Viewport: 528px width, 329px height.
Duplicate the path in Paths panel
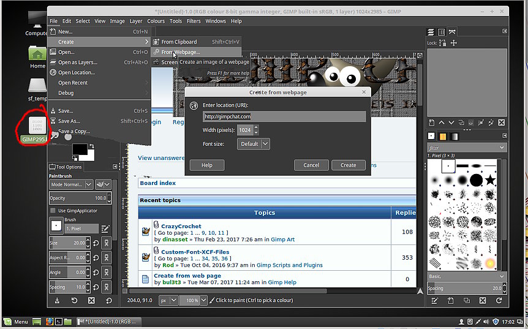[461, 123]
